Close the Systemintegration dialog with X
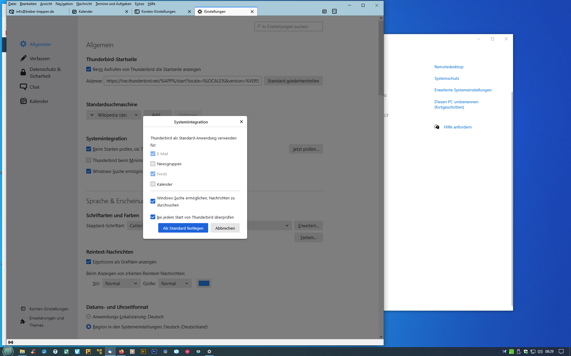Image resolution: width=571 pixels, height=356 pixels. click(x=241, y=122)
